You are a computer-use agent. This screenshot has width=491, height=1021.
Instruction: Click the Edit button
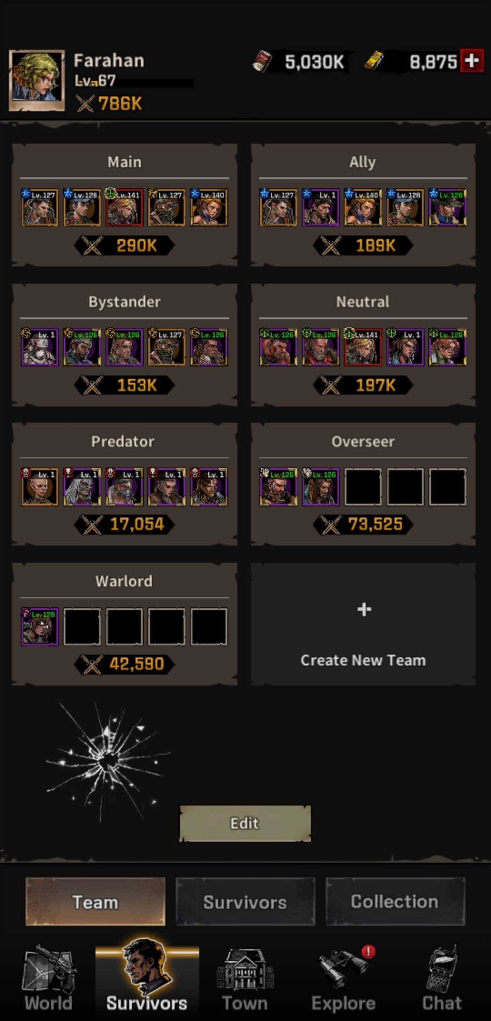245,823
